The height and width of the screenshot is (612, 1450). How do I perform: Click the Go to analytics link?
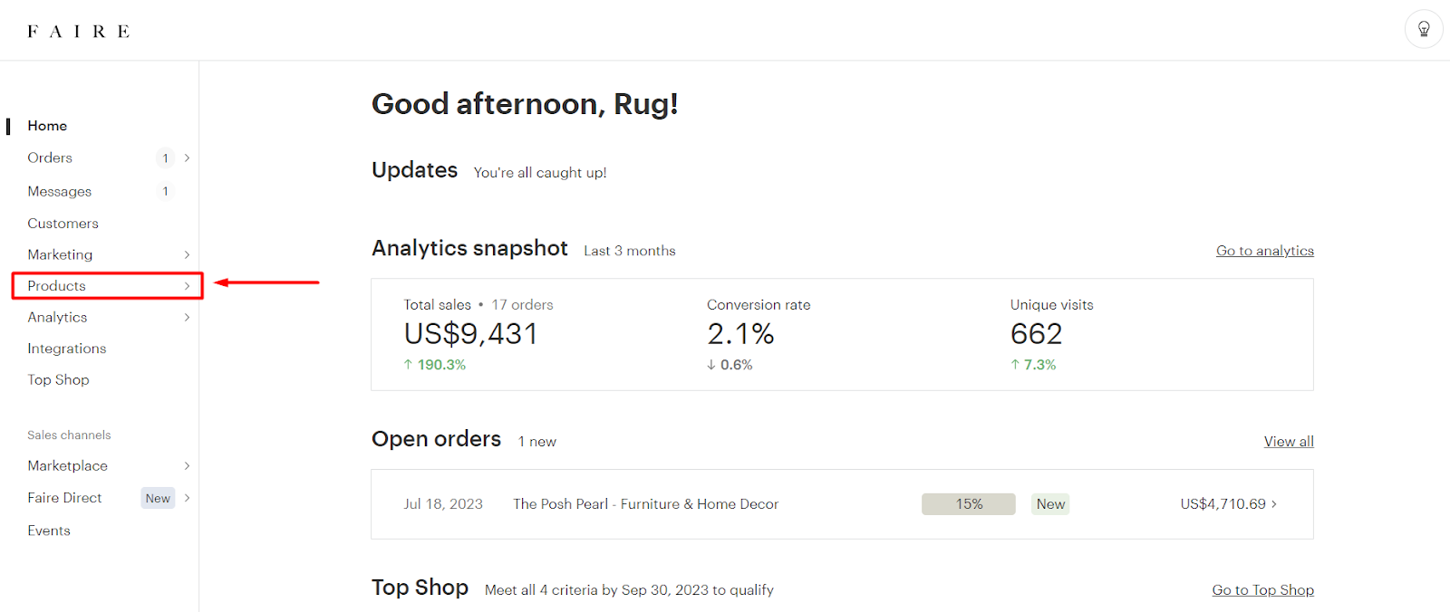tap(1264, 251)
